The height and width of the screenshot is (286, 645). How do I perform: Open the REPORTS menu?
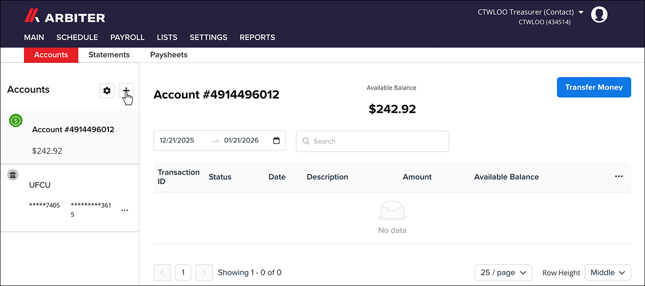tap(257, 37)
